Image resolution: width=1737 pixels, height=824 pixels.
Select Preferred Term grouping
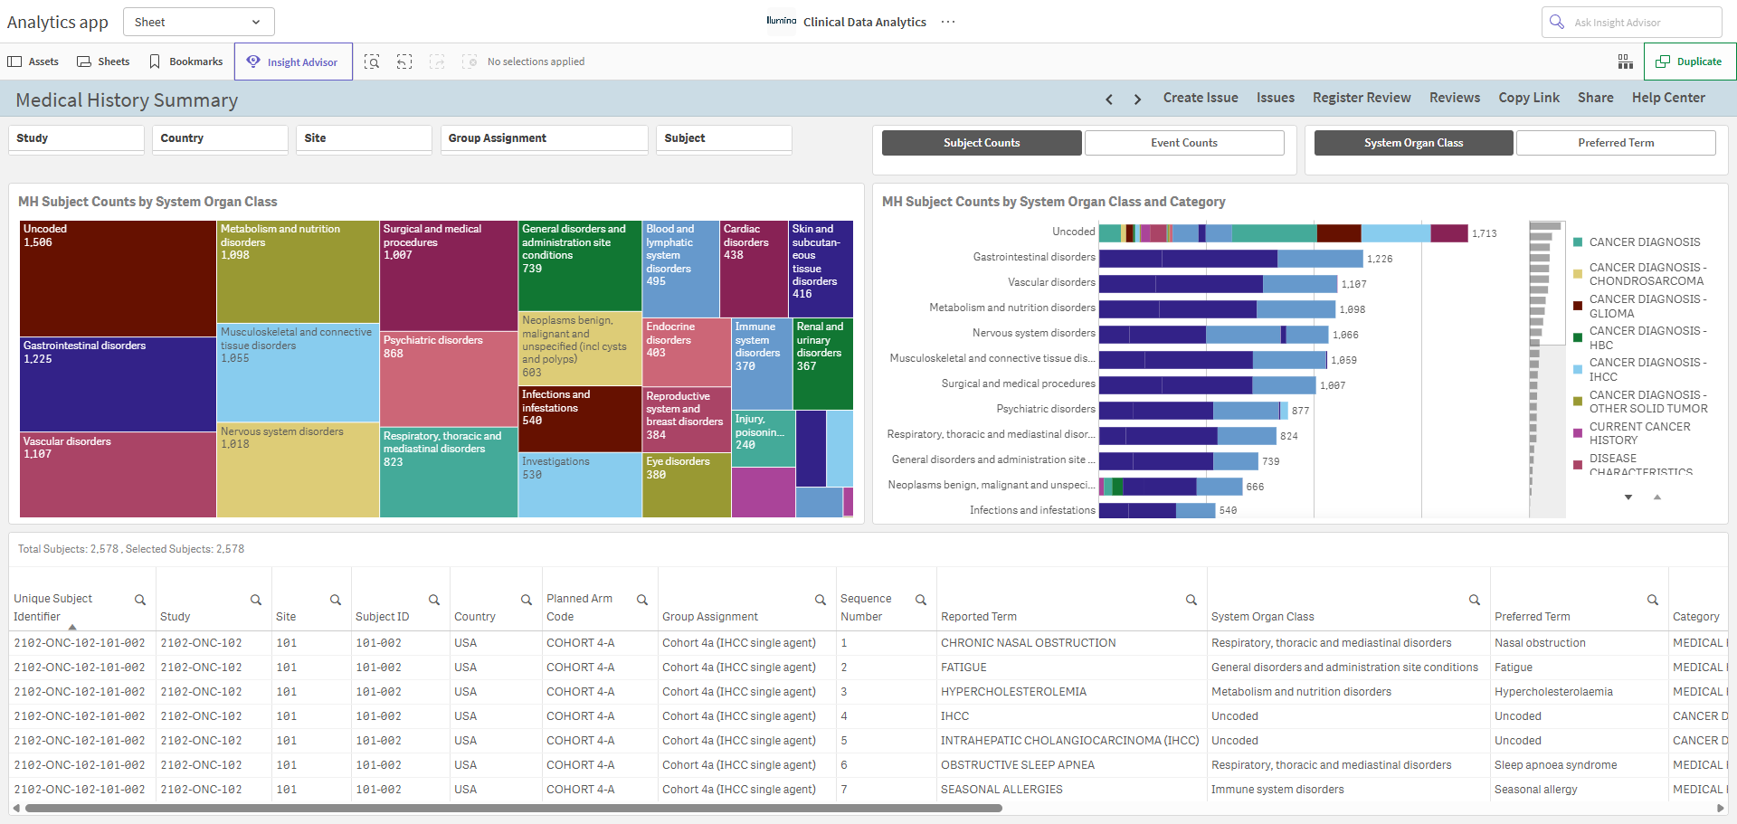click(x=1616, y=143)
